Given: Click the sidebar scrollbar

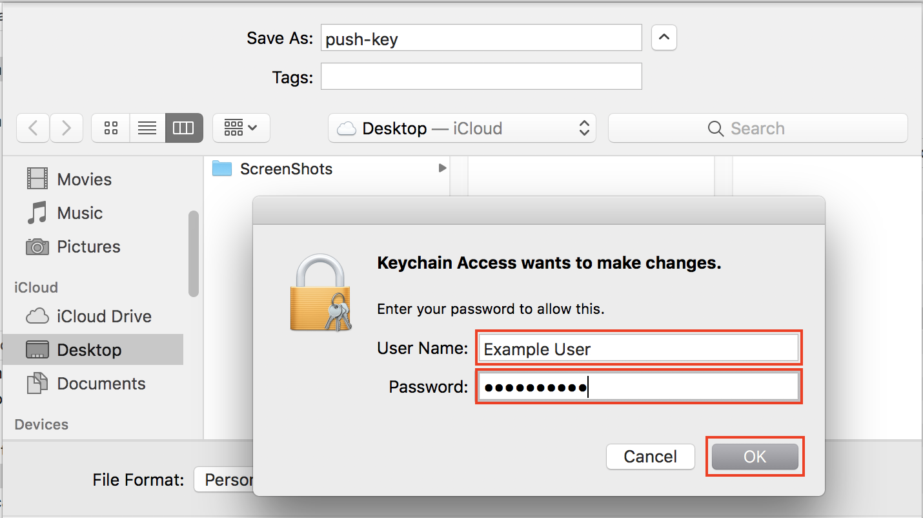Looking at the screenshot, I should (193, 253).
